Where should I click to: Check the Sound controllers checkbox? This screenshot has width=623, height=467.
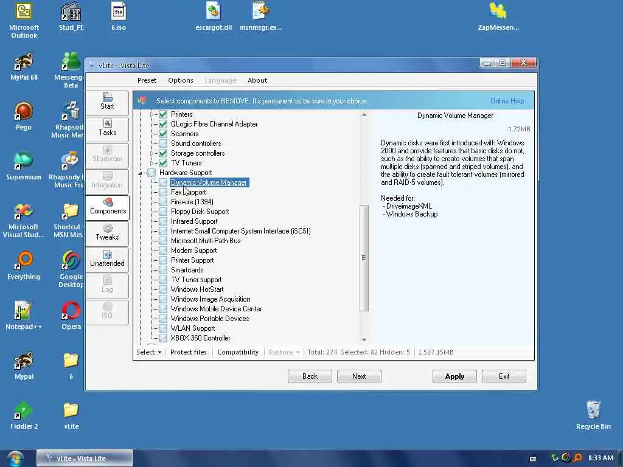(163, 144)
